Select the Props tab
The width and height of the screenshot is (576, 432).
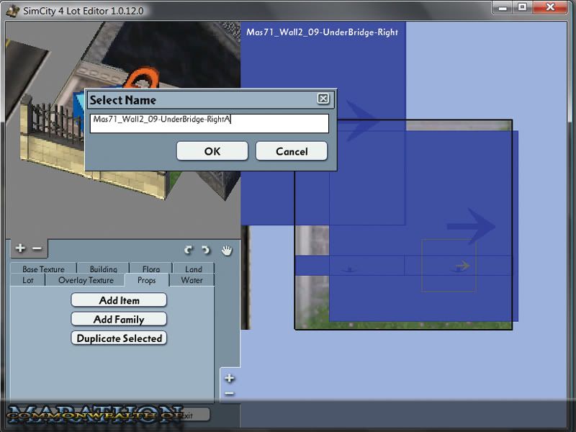(147, 280)
